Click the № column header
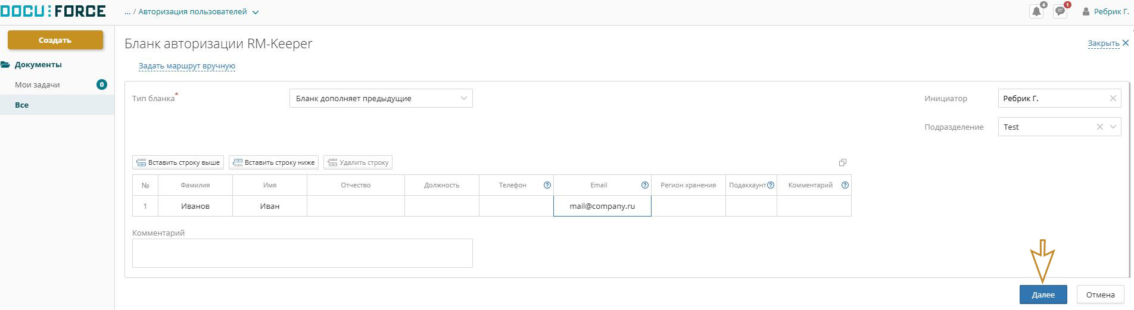 click(145, 185)
